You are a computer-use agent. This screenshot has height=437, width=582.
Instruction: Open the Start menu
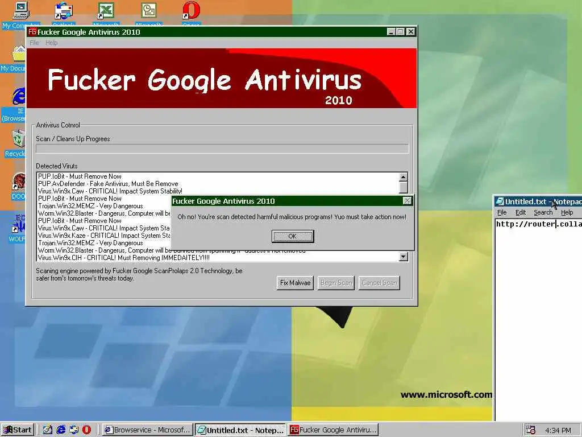[x=18, y=430]
